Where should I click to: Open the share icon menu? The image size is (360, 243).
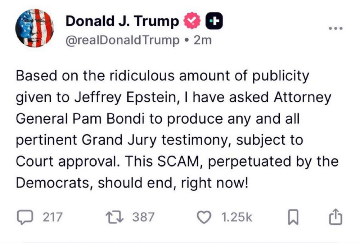pos(336,217)
